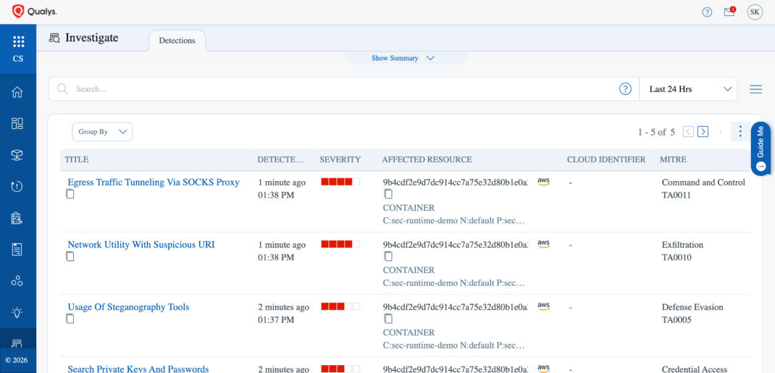Click severity bar of Egress Traffic row
The height and width of the screenshot is (373, 775).
pyautogui.click(x=340, y=182)
